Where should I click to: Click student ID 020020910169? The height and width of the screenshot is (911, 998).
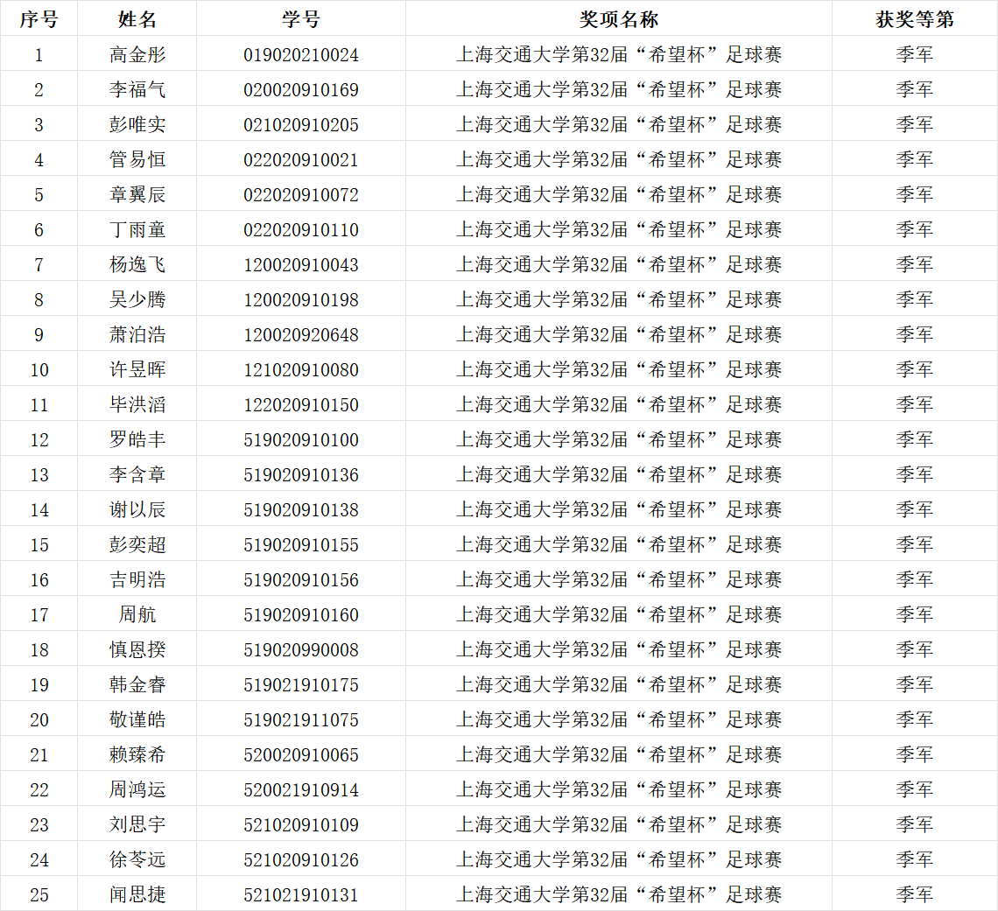click(x=300, y=90)
